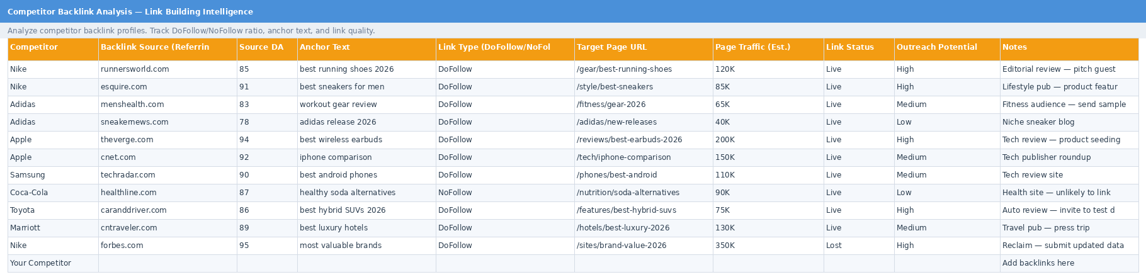
Task: Click the 40K page traffic cell
Action: pyautogui.click(x=768, y=123)
